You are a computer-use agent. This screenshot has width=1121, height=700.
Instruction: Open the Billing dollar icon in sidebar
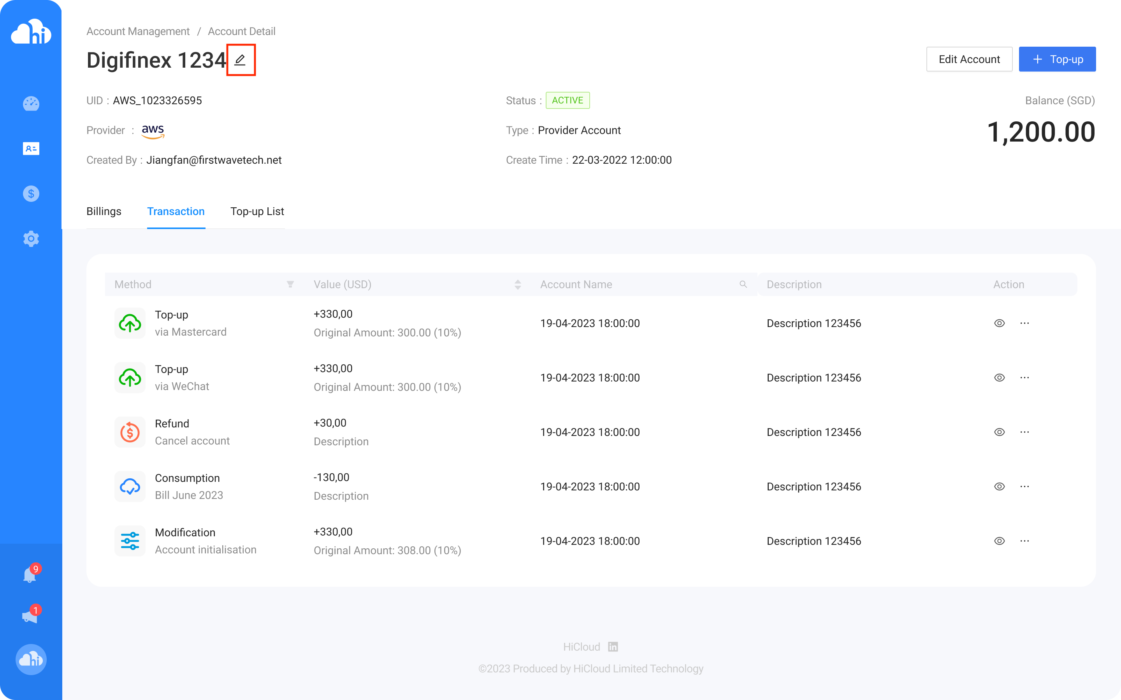pyautogui.click(x=31, y=194)
